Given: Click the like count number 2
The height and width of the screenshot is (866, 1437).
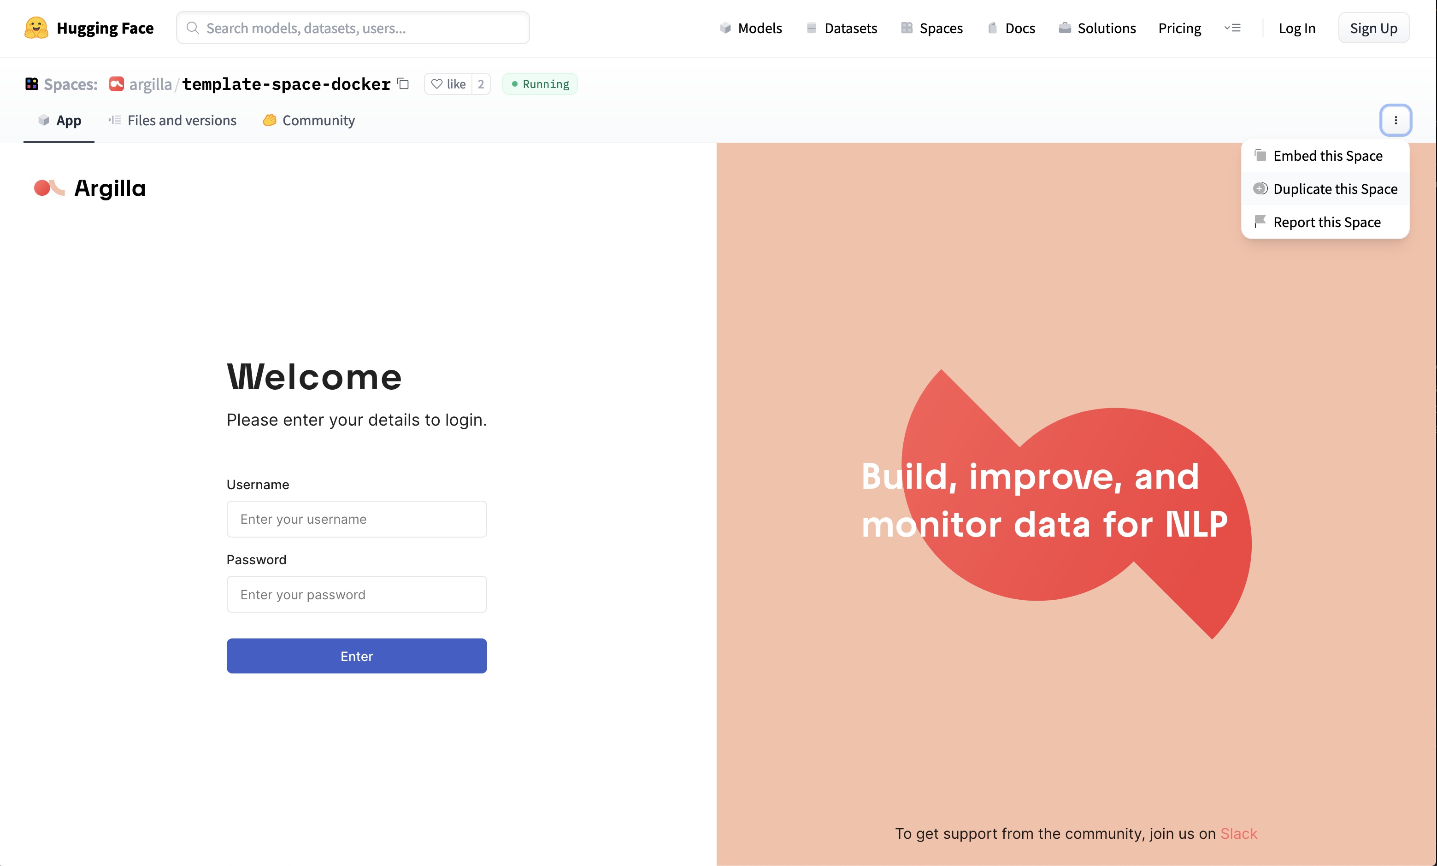Looking at the screenshot, I should point(481,84).
